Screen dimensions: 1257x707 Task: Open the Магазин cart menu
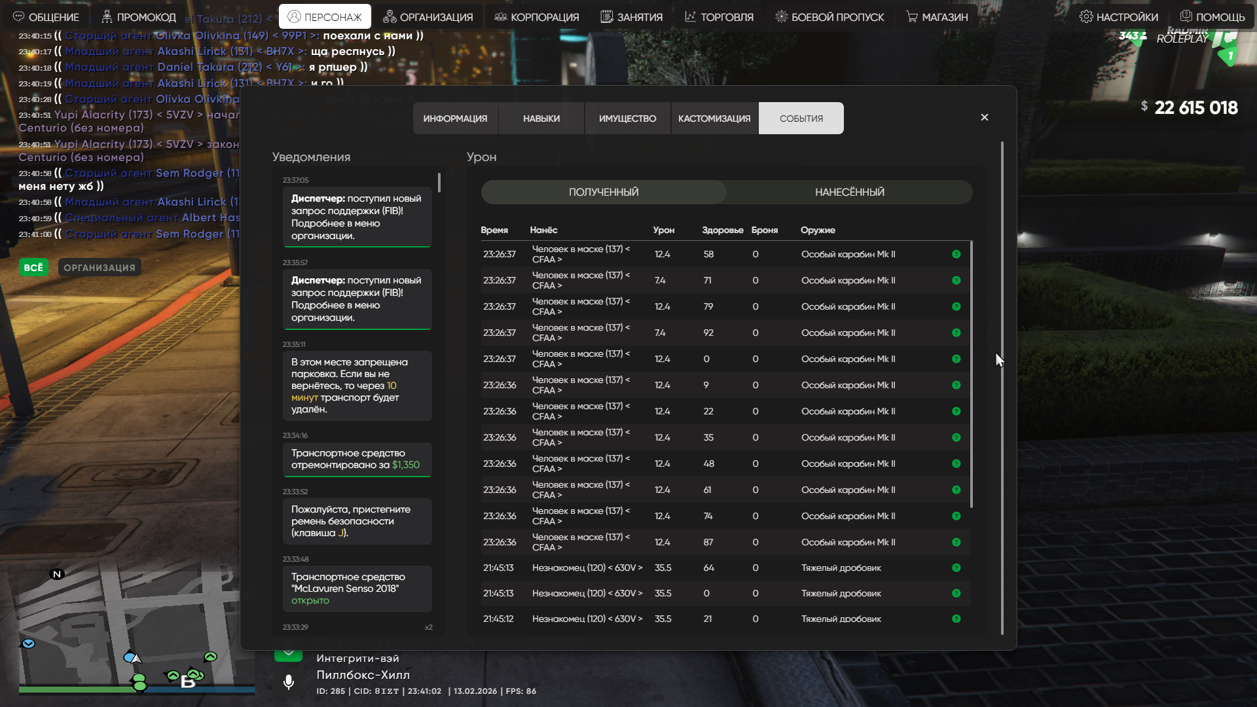(x=936, y=17)
